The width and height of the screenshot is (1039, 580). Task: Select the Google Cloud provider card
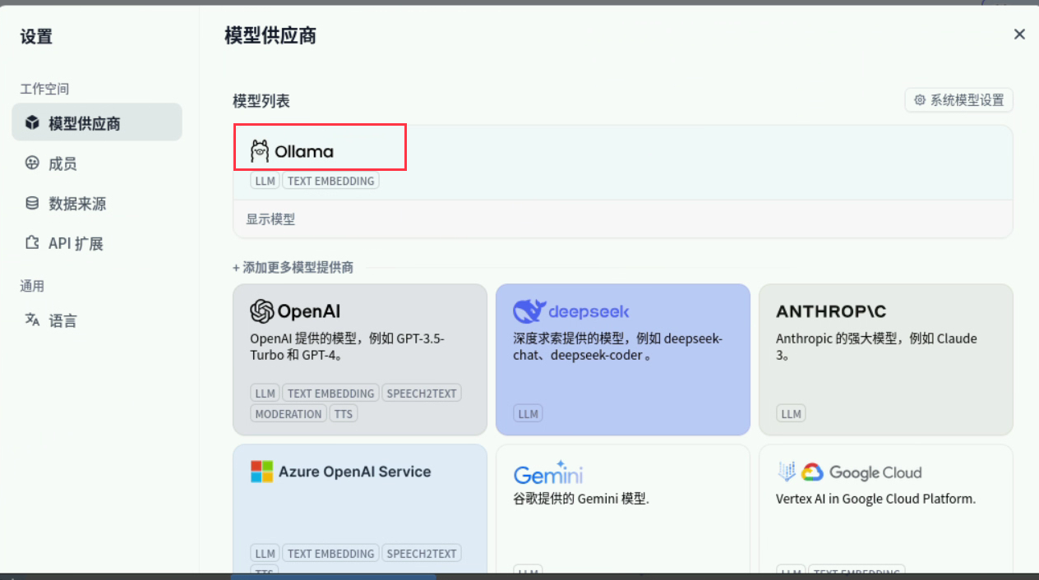(886, 509)
